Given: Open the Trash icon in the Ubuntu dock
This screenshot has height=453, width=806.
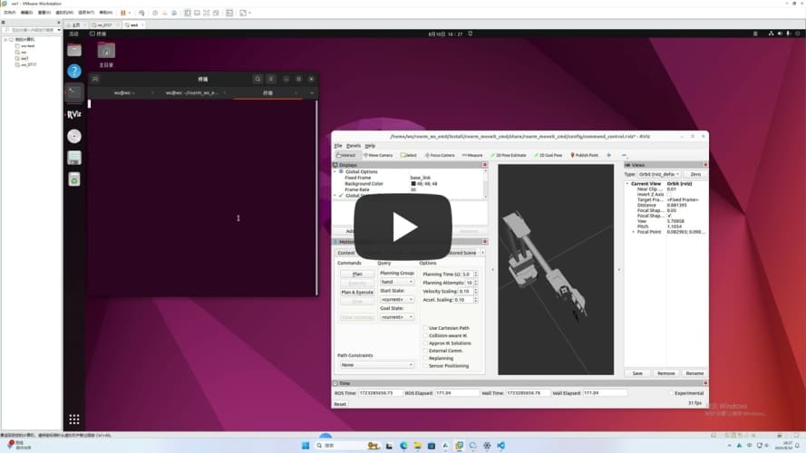Looking at the screenshot, I should click(74, 179).
